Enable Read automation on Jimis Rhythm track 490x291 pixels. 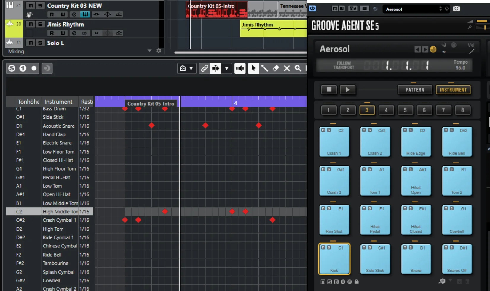[52, 33]
